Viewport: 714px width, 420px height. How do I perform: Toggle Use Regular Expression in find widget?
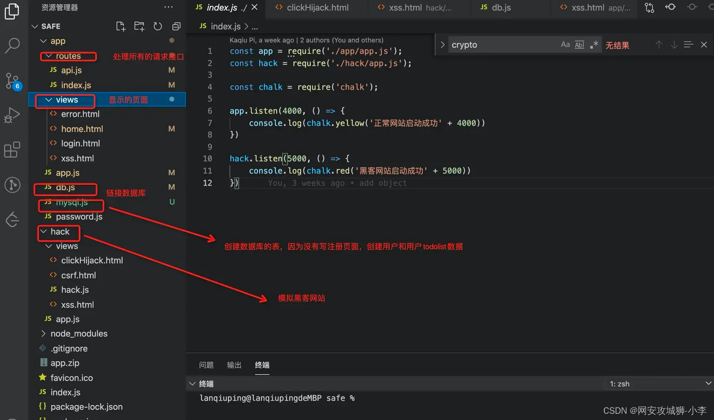pyautogui.click(x=594, y=45)
